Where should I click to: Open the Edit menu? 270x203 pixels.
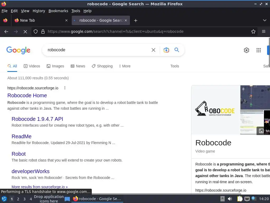click(x=14, y=11)
